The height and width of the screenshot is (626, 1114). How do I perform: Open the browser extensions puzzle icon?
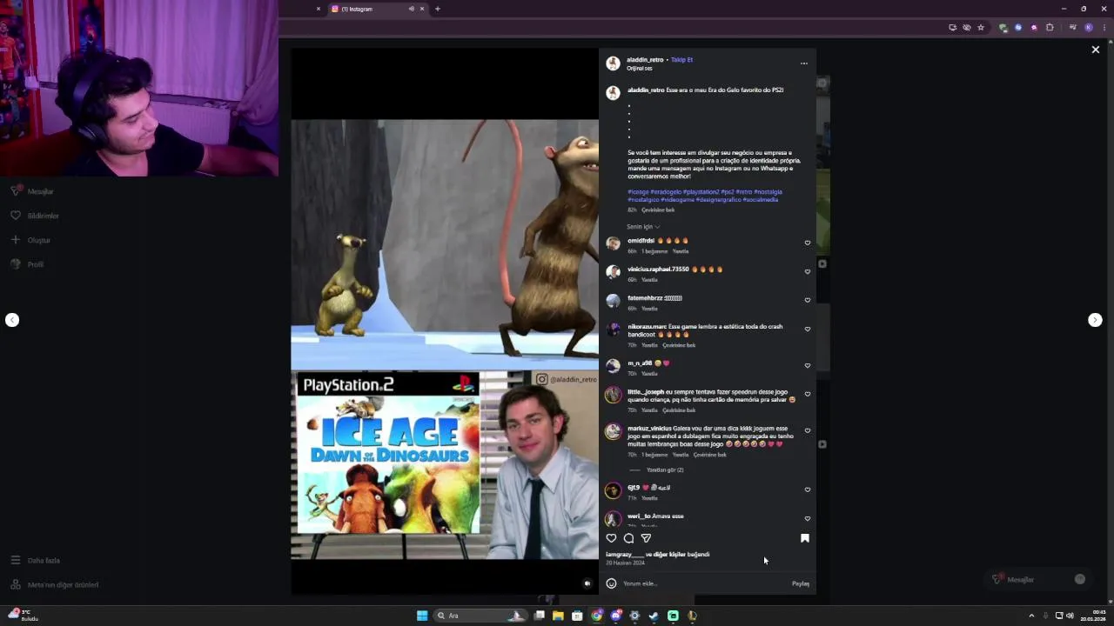pos(1050,28)
